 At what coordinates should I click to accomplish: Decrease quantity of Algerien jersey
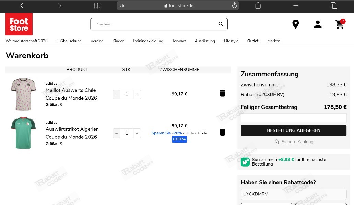tap(117, 133)
